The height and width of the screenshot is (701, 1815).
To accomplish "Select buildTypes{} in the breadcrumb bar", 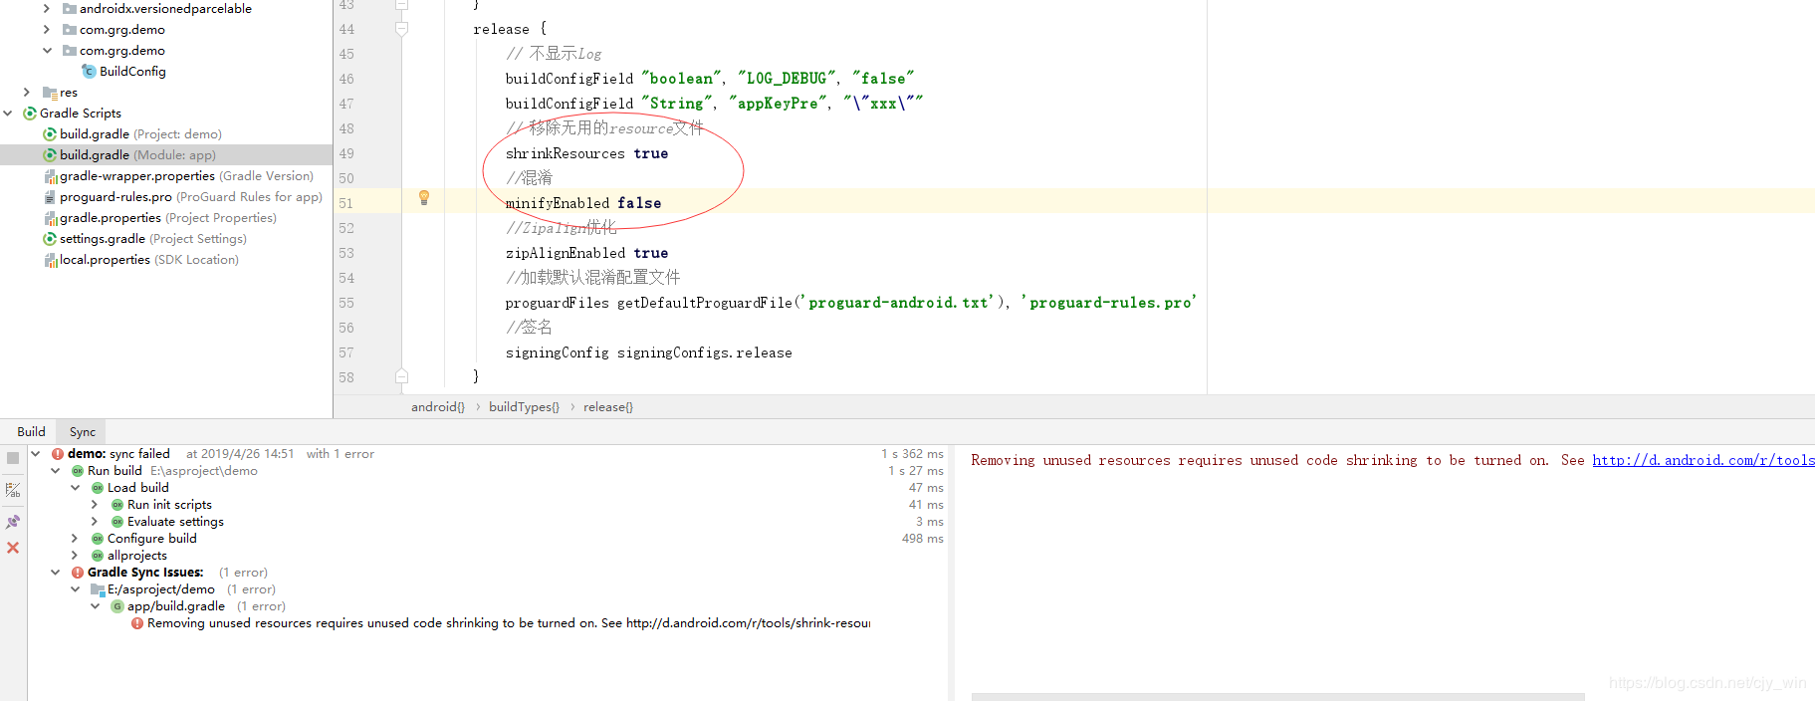I will coord(524,407).
